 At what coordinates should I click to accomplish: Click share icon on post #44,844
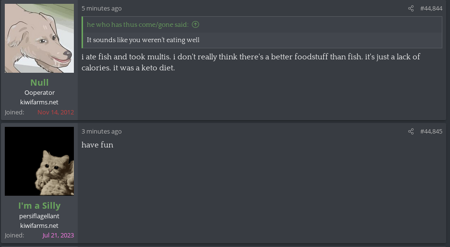[411, 9]
